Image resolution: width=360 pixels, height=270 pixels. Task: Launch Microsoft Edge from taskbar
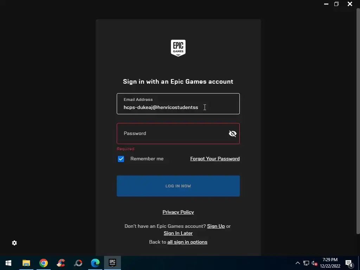coord(95,263)
